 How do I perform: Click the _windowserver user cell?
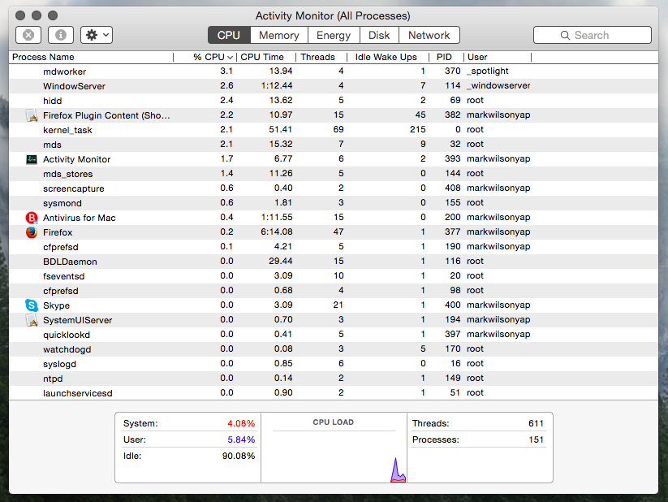click(x=498, y=85)
